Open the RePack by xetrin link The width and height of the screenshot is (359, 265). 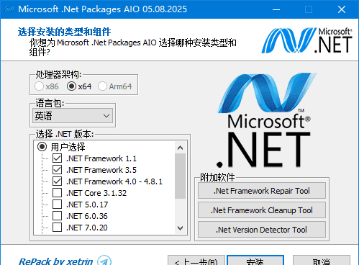tap(55, 261)
